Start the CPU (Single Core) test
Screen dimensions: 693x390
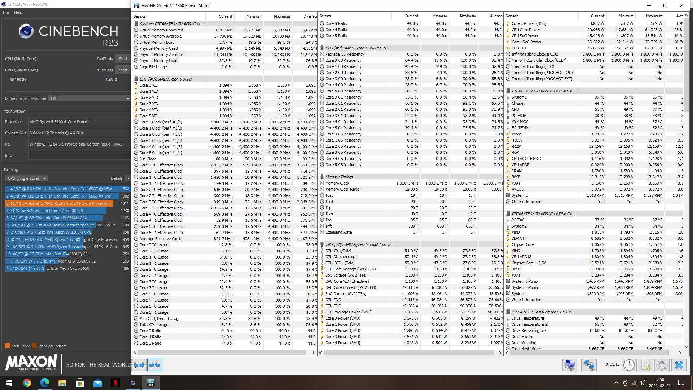point(123,70)
